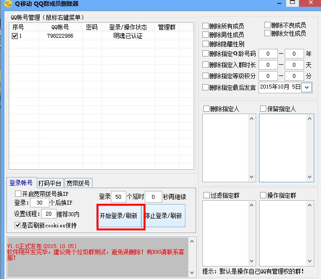Image resolution: width=321 pixels, height=279 pixels.
Task: Tick 删除男性成员 option
Action: coord(205,34)
